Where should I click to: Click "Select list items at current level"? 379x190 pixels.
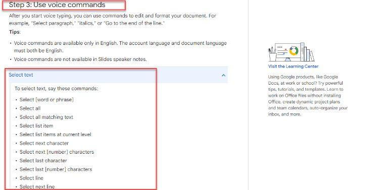(x=56, y=134)
